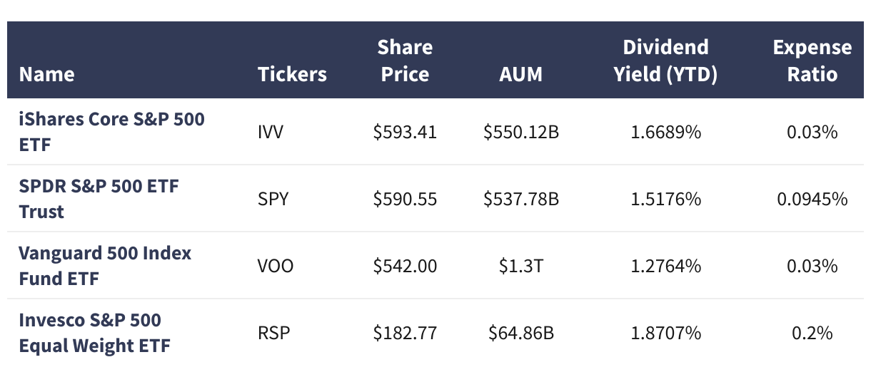The width and height of the screenshot is (871, 372).
Task: Click the Expense Ratio column header
Action: pos(812,61)
